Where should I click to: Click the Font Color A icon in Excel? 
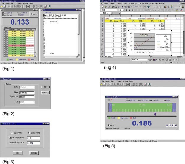point(181,10)
